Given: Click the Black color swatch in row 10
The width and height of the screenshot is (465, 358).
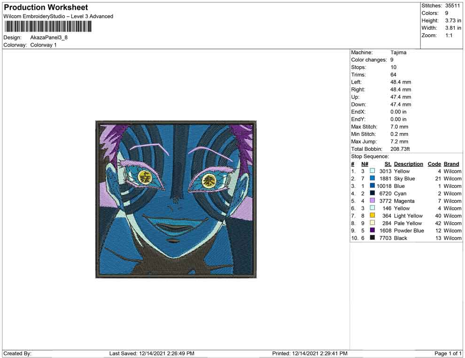Looking at the screenshot, I should [372, 238].
